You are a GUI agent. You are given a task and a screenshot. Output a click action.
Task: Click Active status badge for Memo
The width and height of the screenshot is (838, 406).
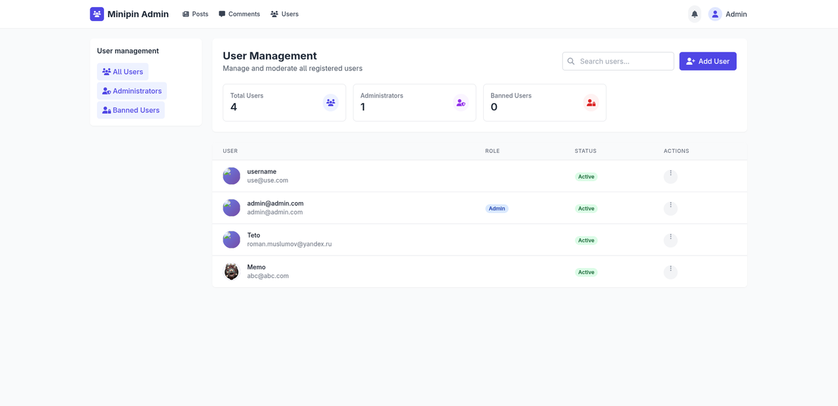point(586,272)
